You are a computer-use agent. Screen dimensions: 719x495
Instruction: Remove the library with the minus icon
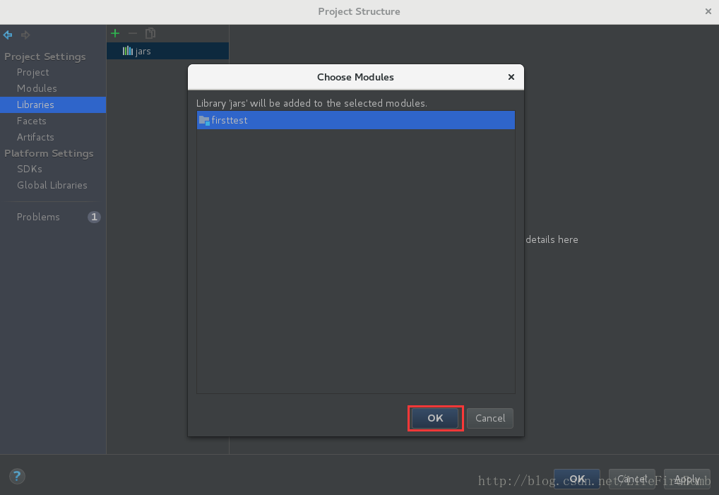point(133,33)
